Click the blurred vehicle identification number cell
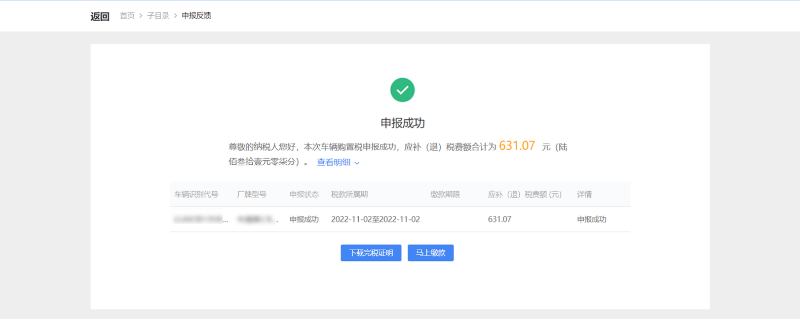The image size is (800, 319). pos(200,219)
